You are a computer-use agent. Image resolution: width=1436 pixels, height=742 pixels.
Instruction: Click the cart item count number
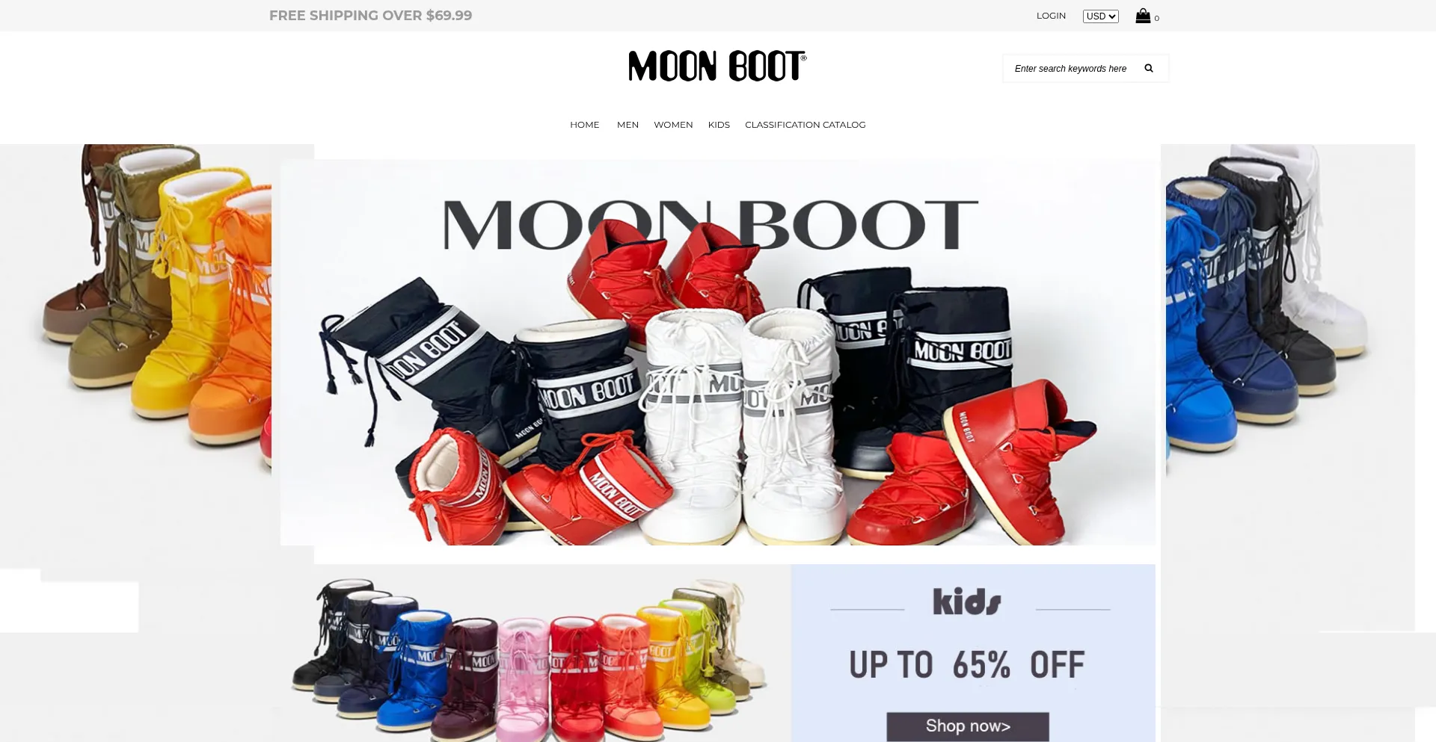[1156, 19]
